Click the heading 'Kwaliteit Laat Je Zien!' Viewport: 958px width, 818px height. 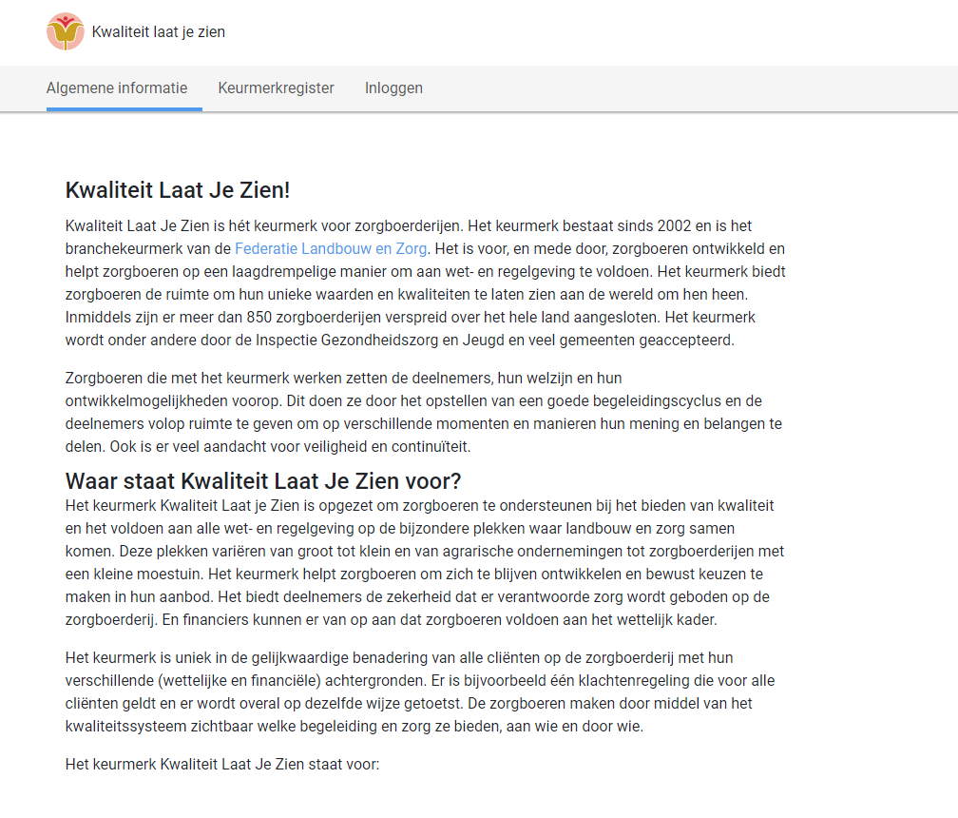pyautogui.click(x=177, y=190)
